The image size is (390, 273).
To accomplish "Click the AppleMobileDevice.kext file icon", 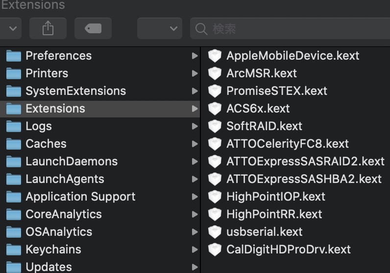I will [x=215, y=56].
